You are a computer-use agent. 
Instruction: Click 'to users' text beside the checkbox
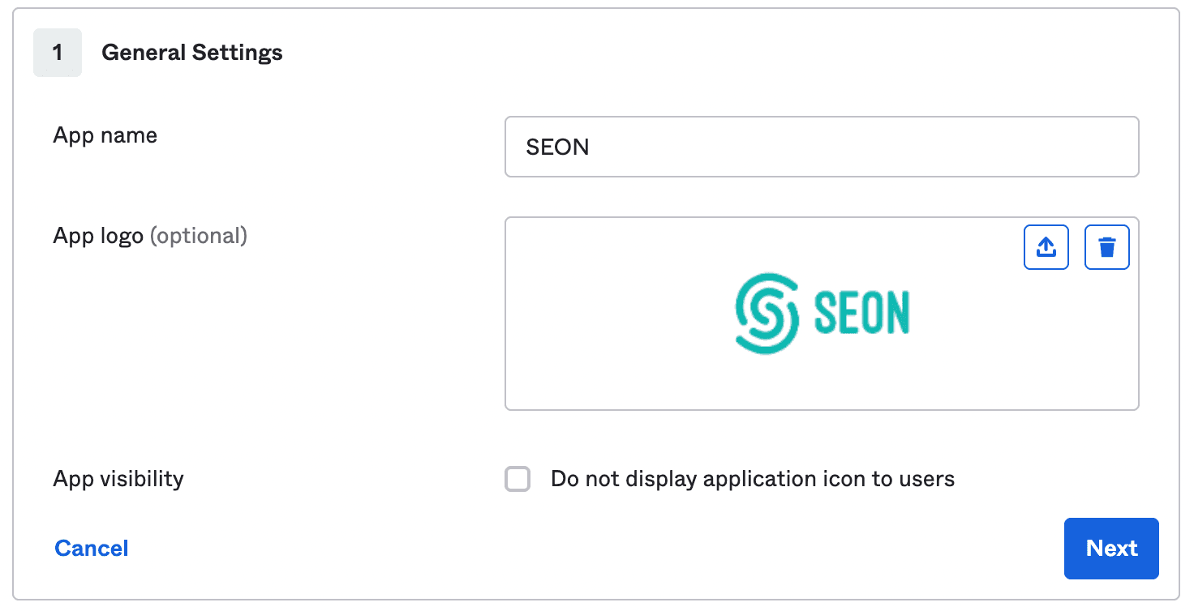pyautogui.click(x=913, y=479)
